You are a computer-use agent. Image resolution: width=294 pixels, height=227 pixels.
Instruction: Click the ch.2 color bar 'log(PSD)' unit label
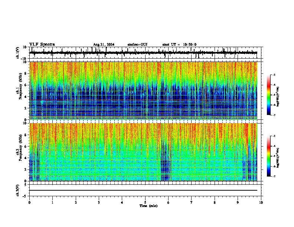point(278,158)
